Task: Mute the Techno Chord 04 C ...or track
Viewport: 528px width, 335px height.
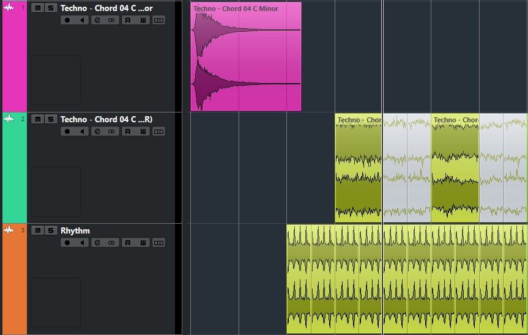Action: pos(37,8)
